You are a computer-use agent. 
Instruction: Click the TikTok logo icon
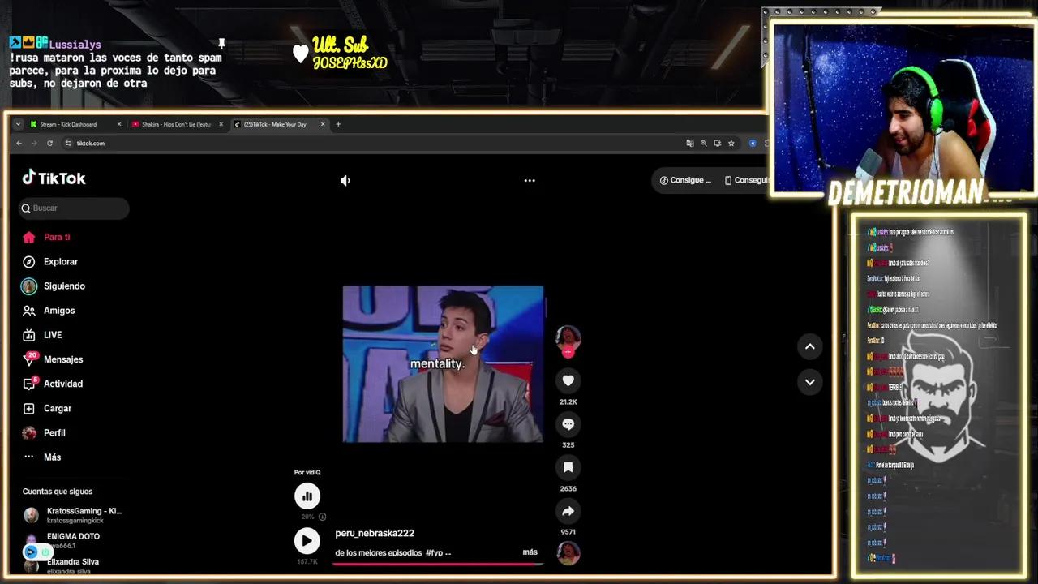pyautogui.click(x=30, y=178)
